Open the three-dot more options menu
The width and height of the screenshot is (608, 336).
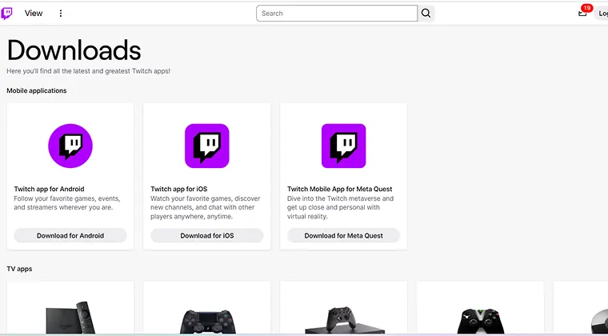pos(61,13)
